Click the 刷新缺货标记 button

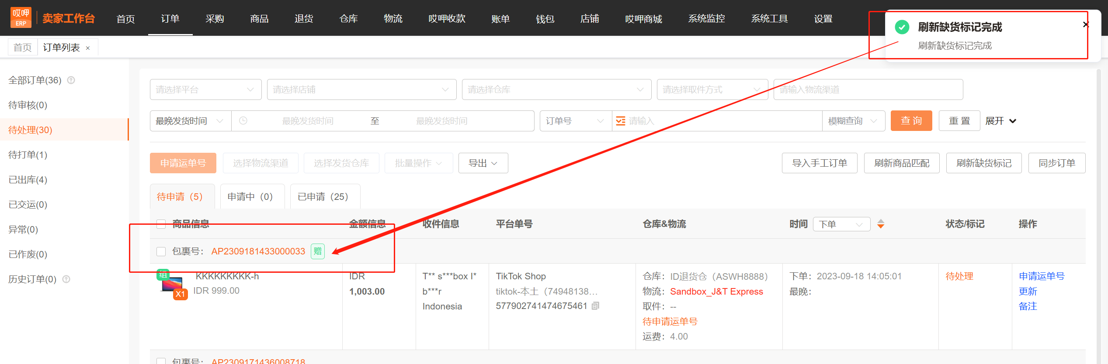point(984,163)
